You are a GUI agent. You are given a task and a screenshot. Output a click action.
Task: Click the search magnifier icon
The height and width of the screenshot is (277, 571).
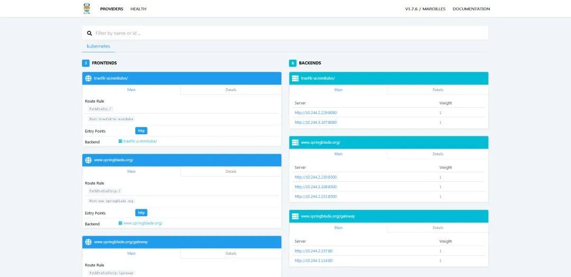[89, 33]
